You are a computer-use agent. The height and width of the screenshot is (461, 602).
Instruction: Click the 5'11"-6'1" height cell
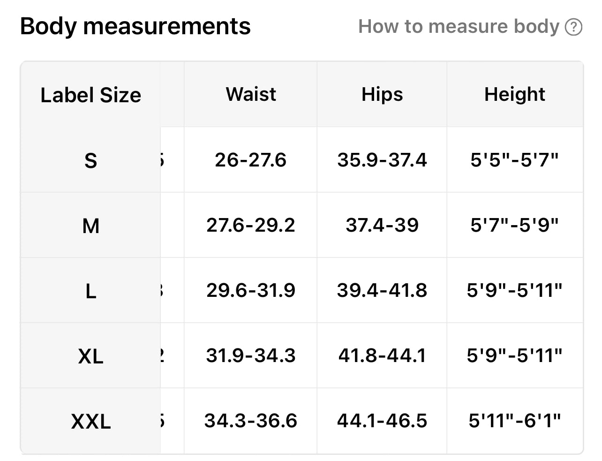514,421
